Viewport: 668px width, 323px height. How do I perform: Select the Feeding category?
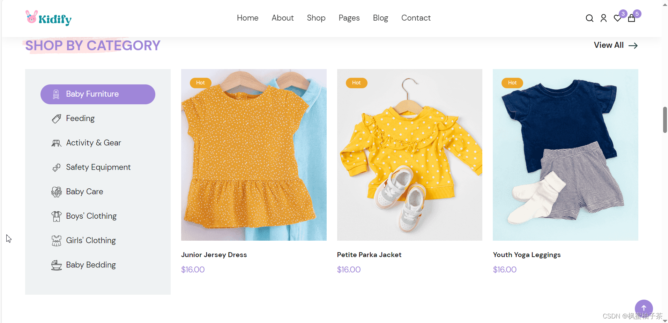pyautogui.click(x=80, y=119)
